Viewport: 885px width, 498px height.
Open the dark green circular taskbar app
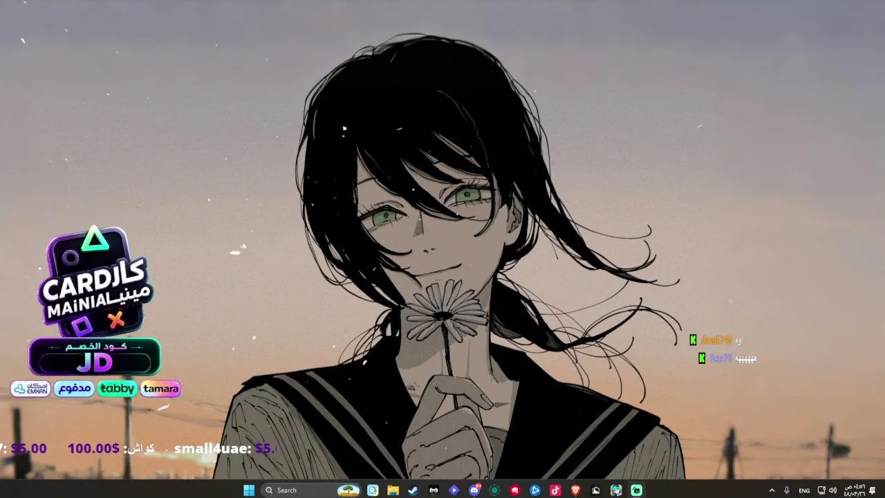tap(494, 490)
